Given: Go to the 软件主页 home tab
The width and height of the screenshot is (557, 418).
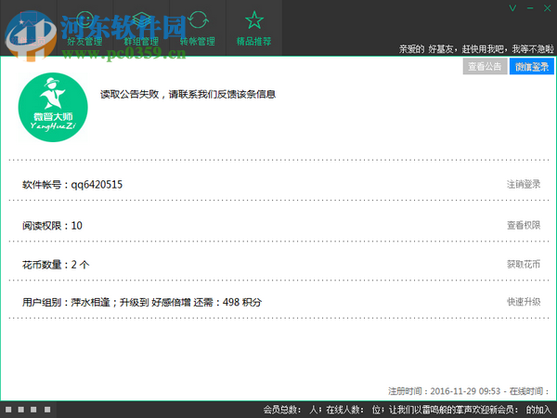Looking at the screenshot, I should pyautogui.click(x=29, y=28).
